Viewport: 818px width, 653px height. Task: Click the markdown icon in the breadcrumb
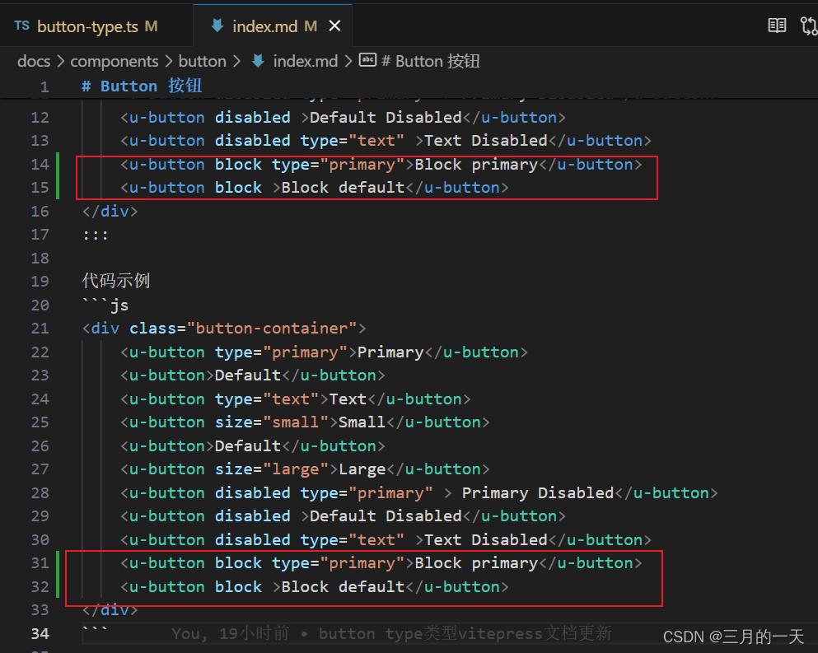click(258, 61)
